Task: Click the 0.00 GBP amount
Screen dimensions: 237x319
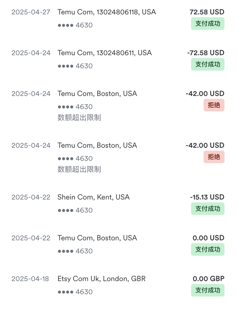Action: 208,279
